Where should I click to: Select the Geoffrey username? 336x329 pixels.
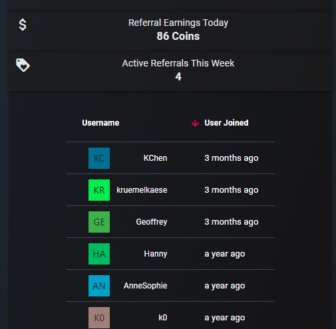pos(152,222)
